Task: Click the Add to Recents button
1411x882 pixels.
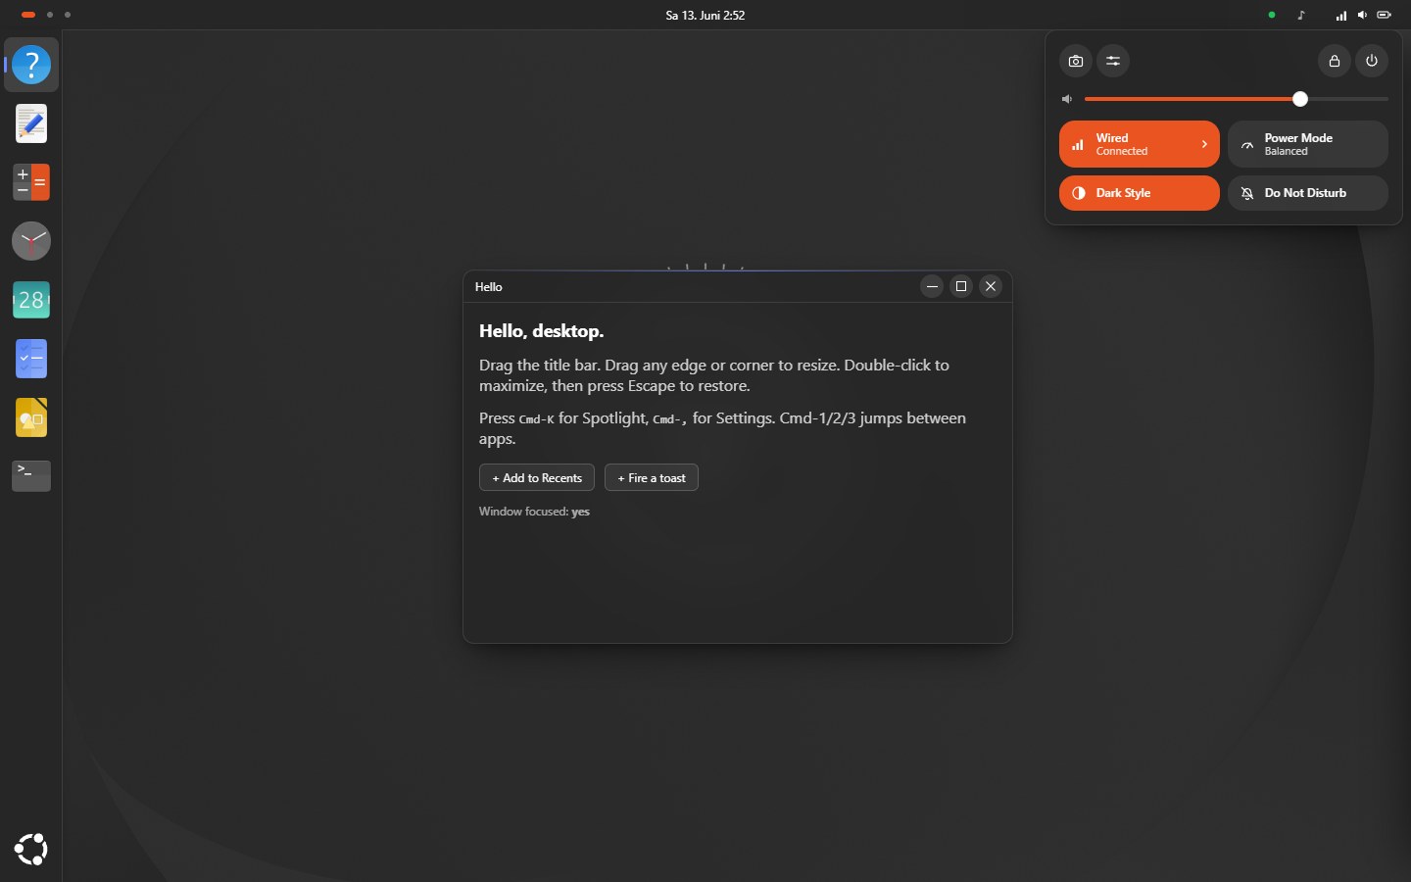Action: tap(537, 477)
